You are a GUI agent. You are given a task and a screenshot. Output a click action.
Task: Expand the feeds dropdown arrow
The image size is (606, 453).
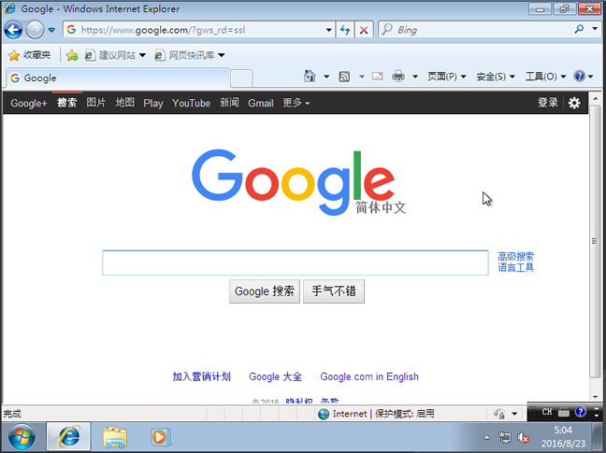click(x=361, y=77)
